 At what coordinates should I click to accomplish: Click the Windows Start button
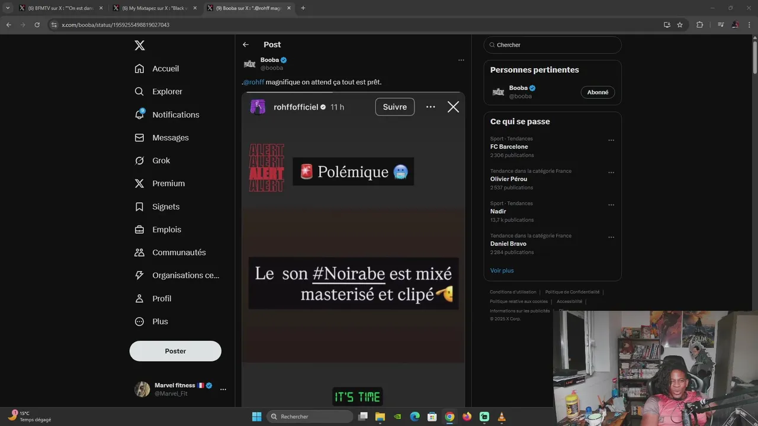click(256, 417)
